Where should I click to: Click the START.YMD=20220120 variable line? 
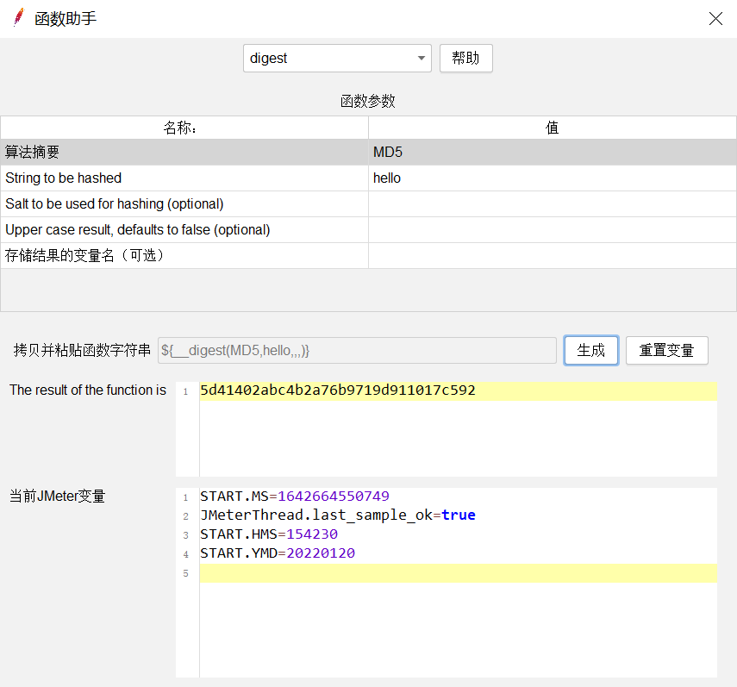coord(278,553)
